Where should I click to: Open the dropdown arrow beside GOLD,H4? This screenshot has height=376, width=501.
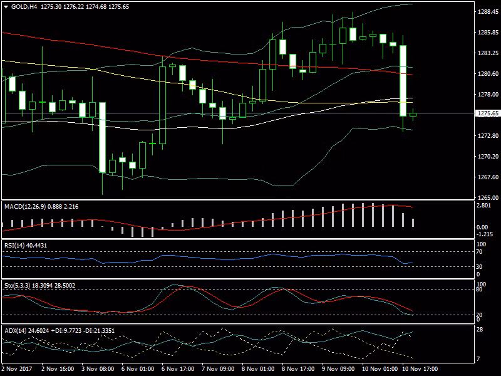(x=6, y=6)
